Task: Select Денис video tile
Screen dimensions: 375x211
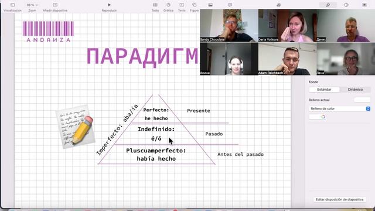Action: point(346,26)
